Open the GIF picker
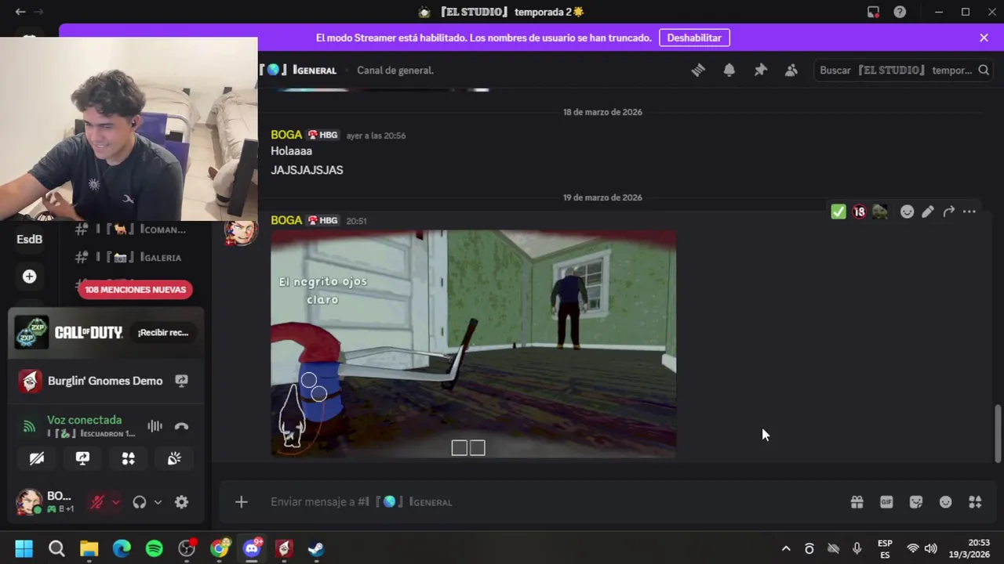Image resolution: width=1004 pixels, height=564 pixels. 886,502
